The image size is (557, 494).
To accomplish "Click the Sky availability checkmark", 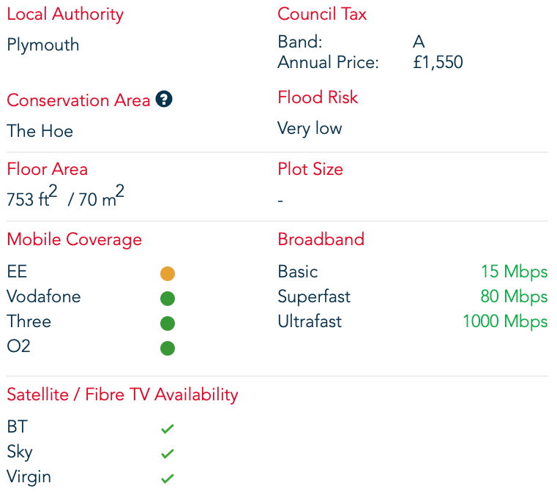I will pyautogui.click(x=168, y=454).
